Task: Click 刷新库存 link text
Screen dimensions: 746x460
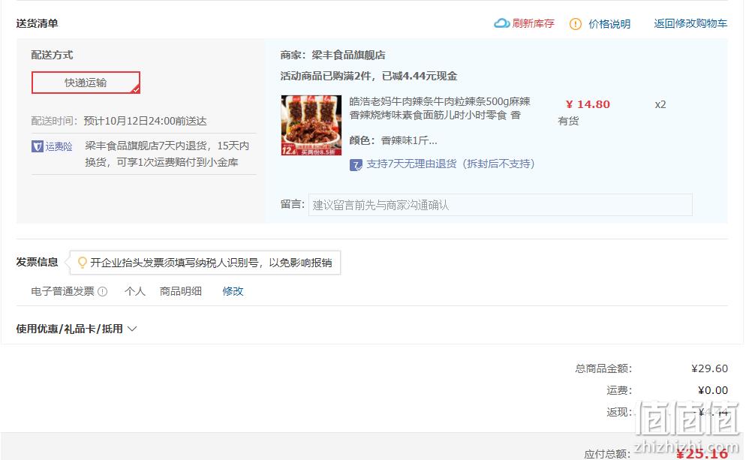Action: [534, 24]
